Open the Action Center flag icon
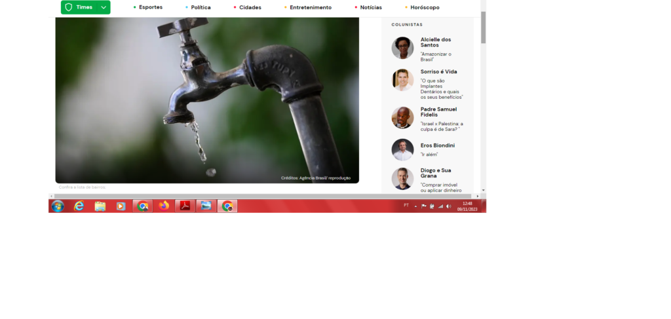Screen dimensions: 671x319 tap(423, 206)
